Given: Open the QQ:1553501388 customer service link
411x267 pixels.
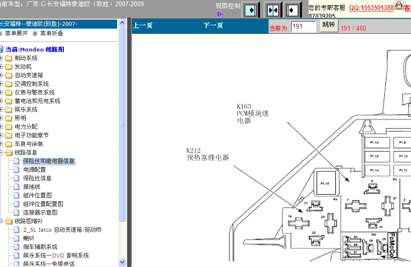Looking at the screenshot, I should click(371, 8).
